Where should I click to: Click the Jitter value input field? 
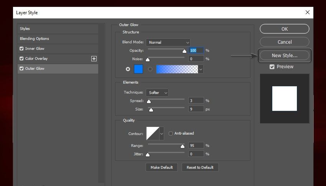click(196, 154)
